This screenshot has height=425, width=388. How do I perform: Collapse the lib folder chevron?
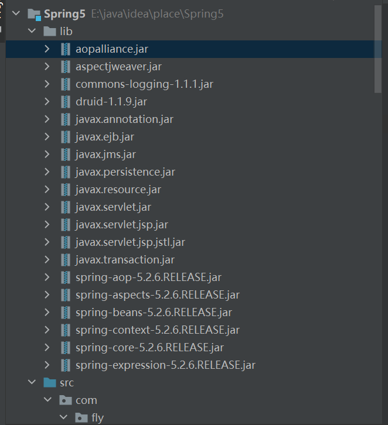pyautogui.click(x=32, y=30)
